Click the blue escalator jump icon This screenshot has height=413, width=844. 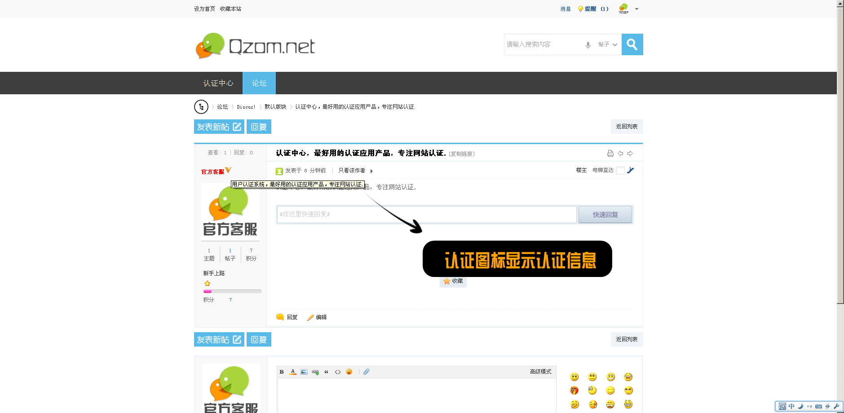[x=630, y=170]
